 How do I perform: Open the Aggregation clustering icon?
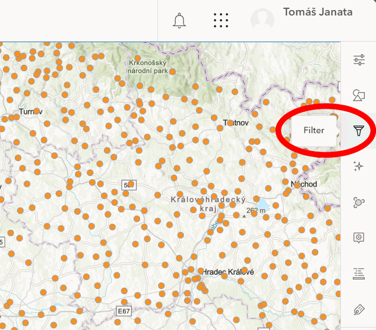pyautogui.click(x=359, y=202)
